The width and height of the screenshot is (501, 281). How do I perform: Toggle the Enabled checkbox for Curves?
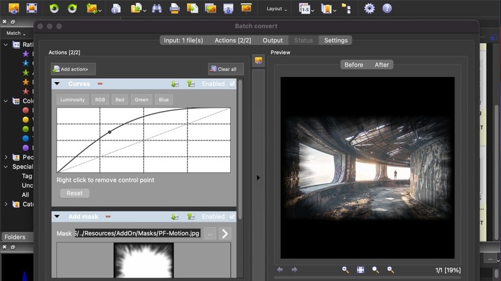point(232,83)
